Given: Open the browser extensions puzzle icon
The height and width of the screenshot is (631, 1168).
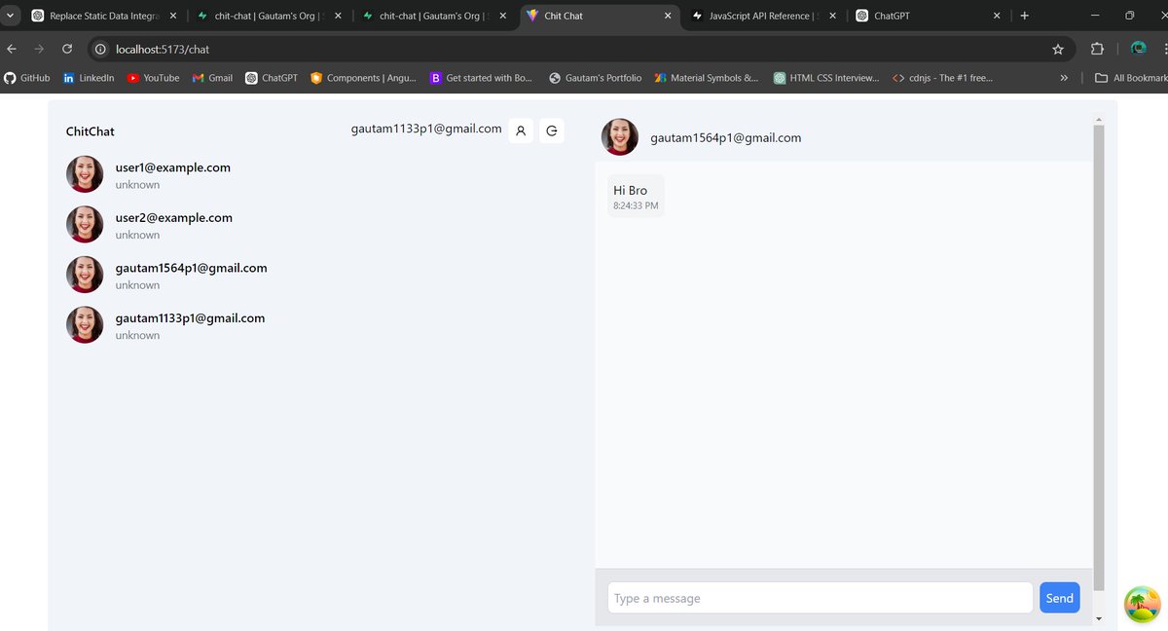Looking at the screenshot, I should [1098, 48].
